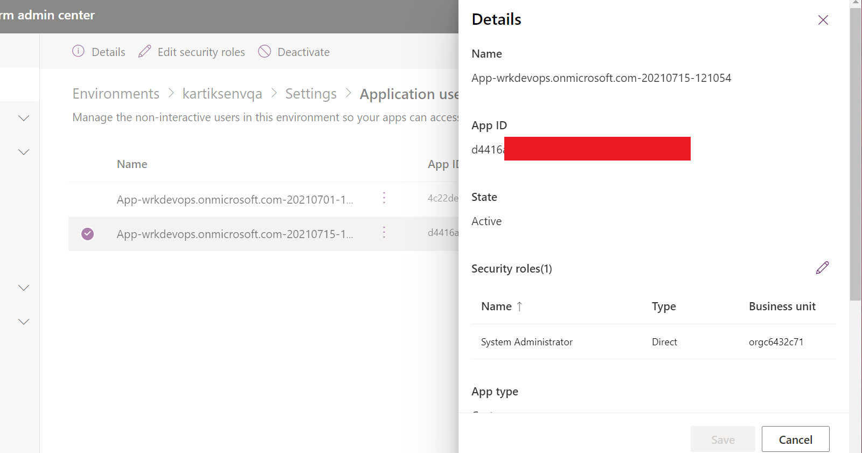The image size is (862, 453).
Task: Select the App-wrkdevops 20210701 row
Action: tap(235, 199)
